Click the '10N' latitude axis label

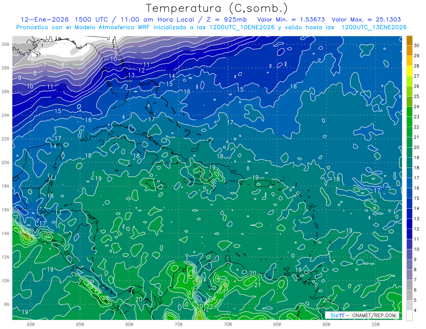[5, 281]
